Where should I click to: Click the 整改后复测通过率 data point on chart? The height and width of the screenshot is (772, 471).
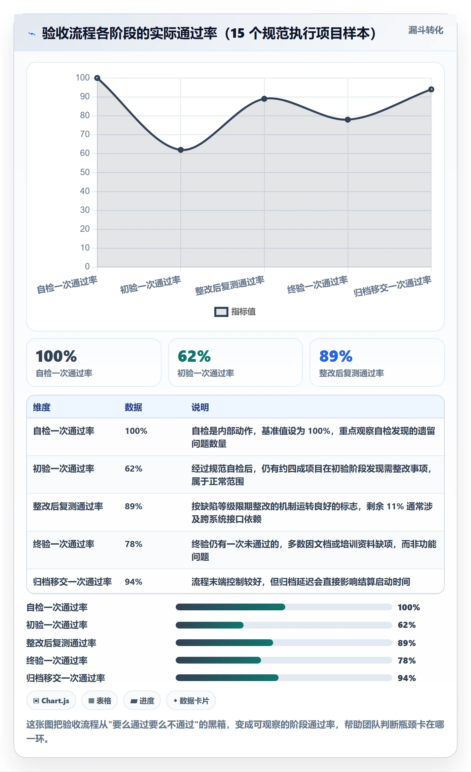coord(264,99)
